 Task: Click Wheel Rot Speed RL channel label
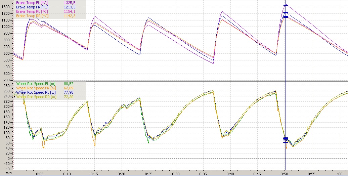35,92
